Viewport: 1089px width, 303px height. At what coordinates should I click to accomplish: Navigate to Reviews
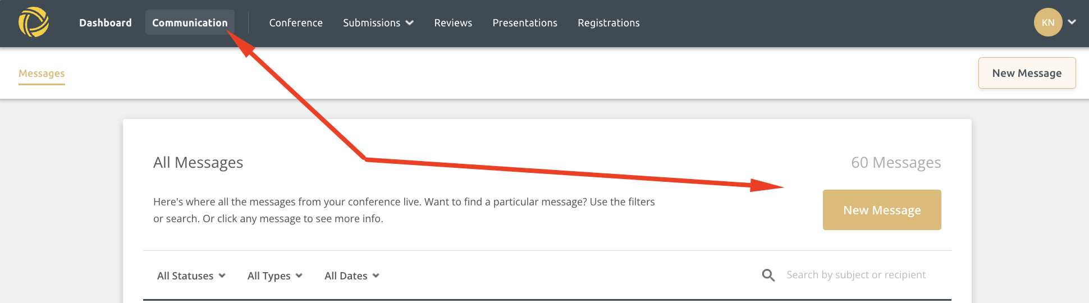coord(453,23)
